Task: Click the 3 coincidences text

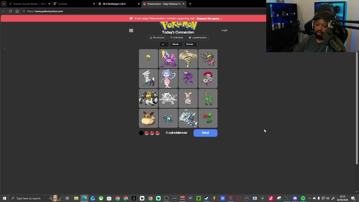Action: pyautogui.click(x=176, y=133)
